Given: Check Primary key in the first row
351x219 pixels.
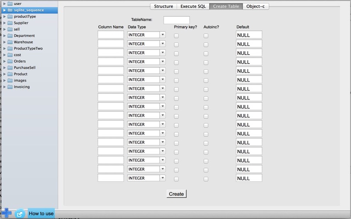Looking at the screenshot, I should click(x=176, y=36).
